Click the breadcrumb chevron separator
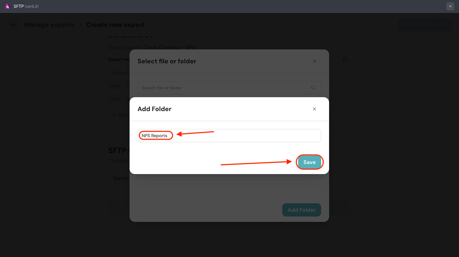This screenshot has width=459, height=257. 80,25
